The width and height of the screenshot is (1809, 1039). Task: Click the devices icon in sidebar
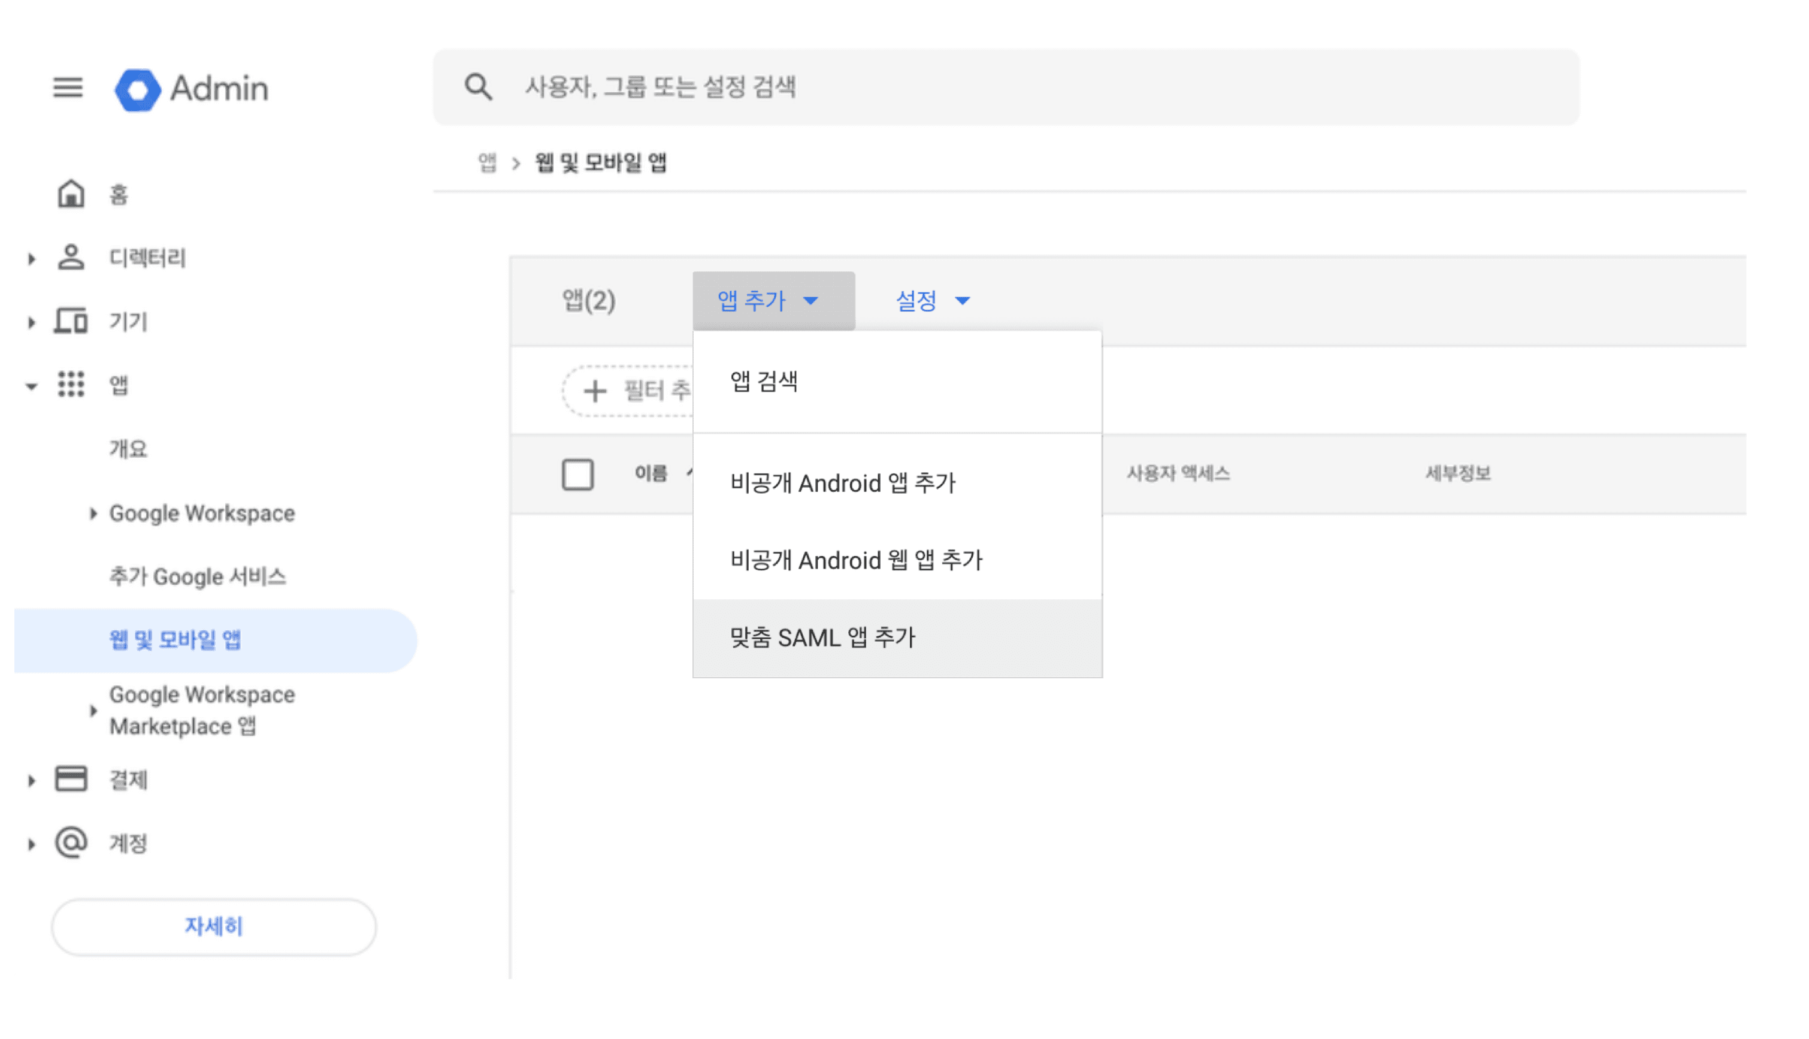pos(71,321)
